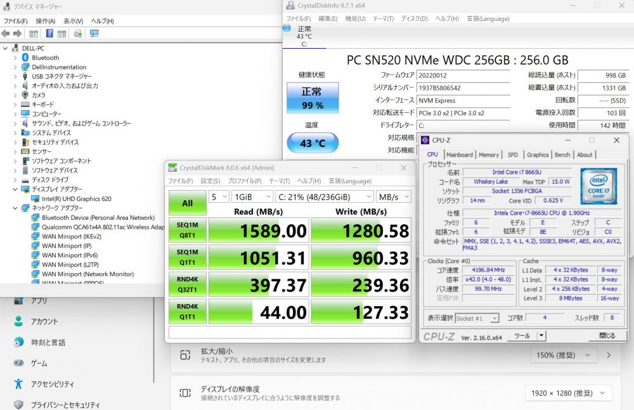Open the ゲーム settings category
The height and width of the screenshot is (410, 634).
(x=39, y=363)
